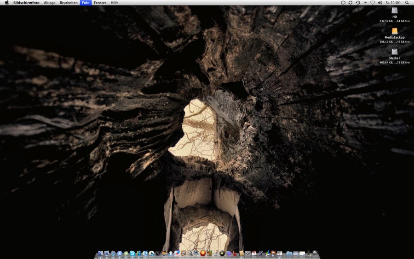Open Spotlight search magnifier
414x259 pixels.
coord(407,3)
